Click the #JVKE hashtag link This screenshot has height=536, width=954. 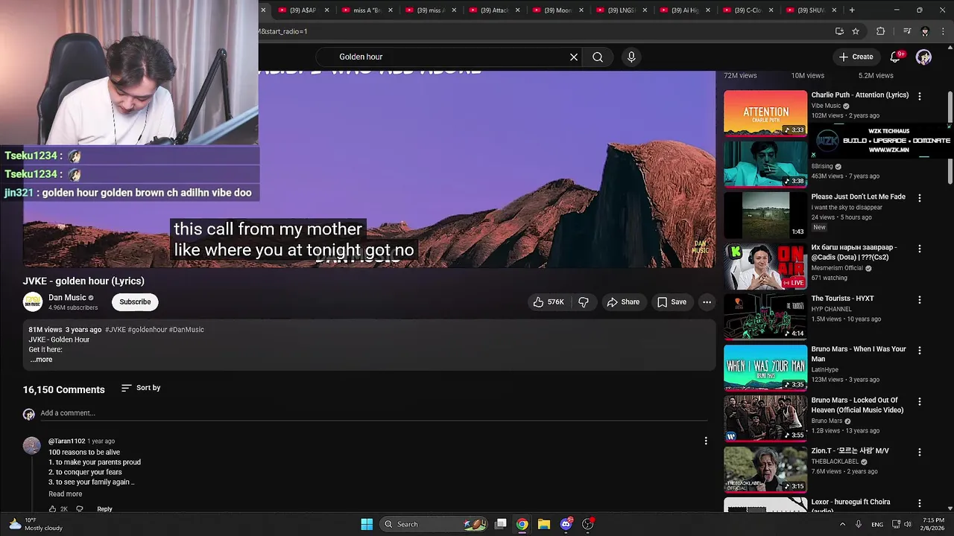click(x=116, y=330)
